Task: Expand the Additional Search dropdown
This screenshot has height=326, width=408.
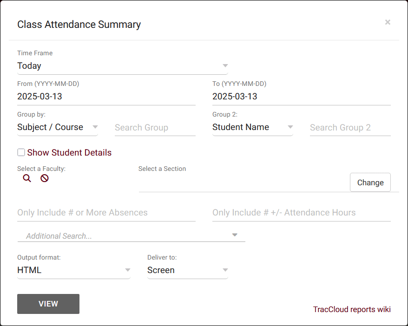Action: point(131,236)
